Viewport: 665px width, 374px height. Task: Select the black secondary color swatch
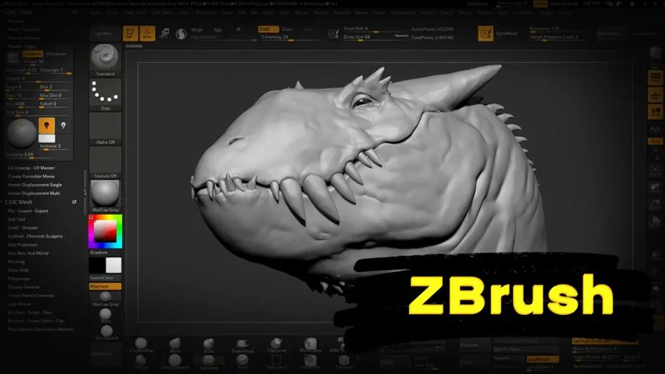pos(97,266)
